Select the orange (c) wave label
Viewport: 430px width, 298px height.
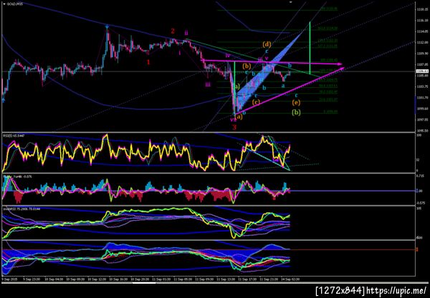256,102
